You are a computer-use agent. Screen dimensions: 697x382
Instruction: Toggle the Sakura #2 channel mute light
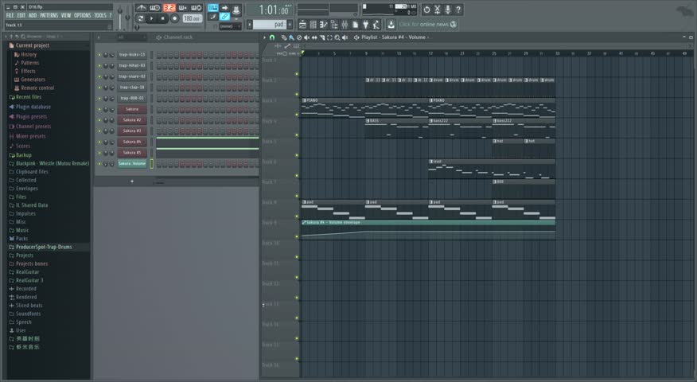point(99,120)
